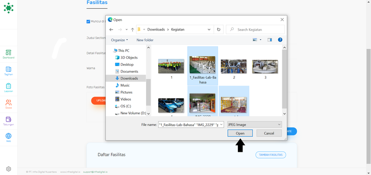Open the support@infradigital.io link

(x=96, y=172)
